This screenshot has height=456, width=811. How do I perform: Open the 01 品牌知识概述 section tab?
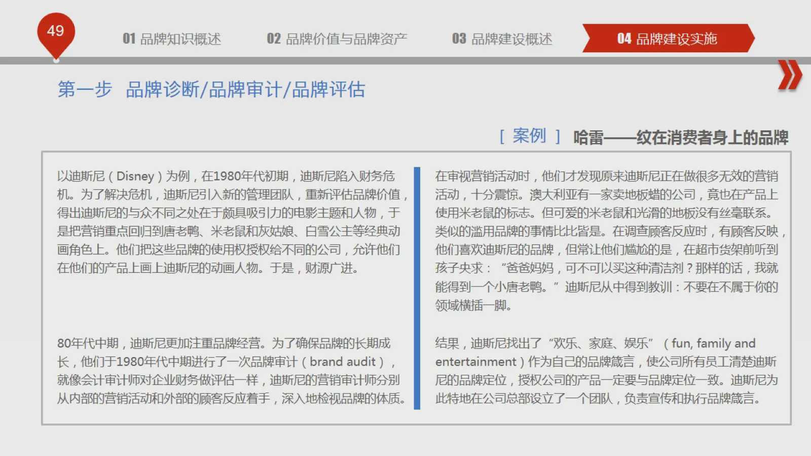(x=171, y=39)
